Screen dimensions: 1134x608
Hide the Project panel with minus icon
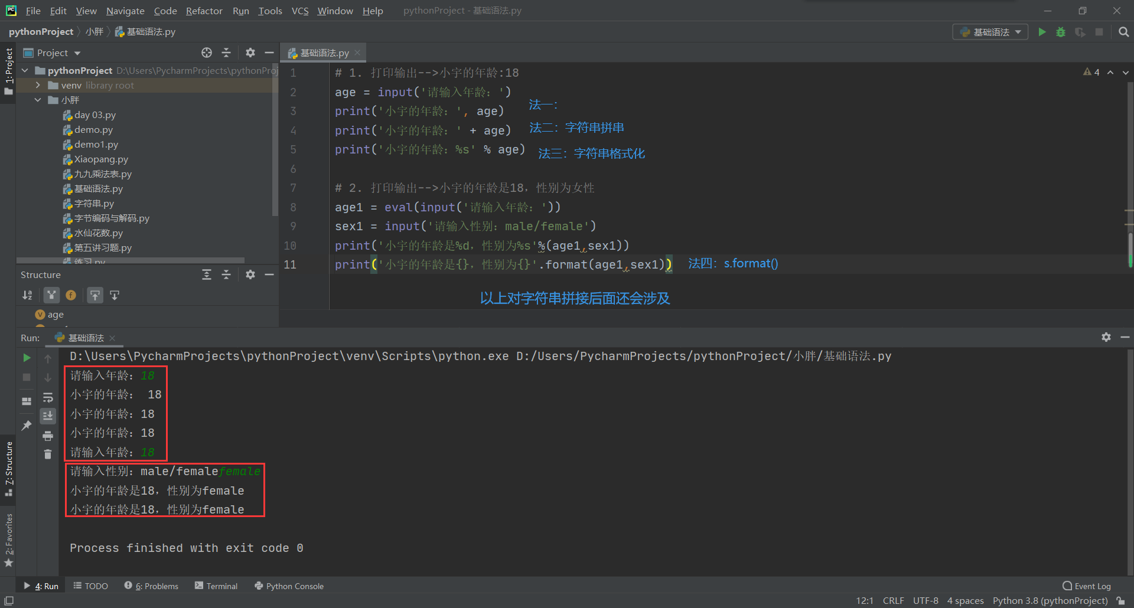coord(269,53)
